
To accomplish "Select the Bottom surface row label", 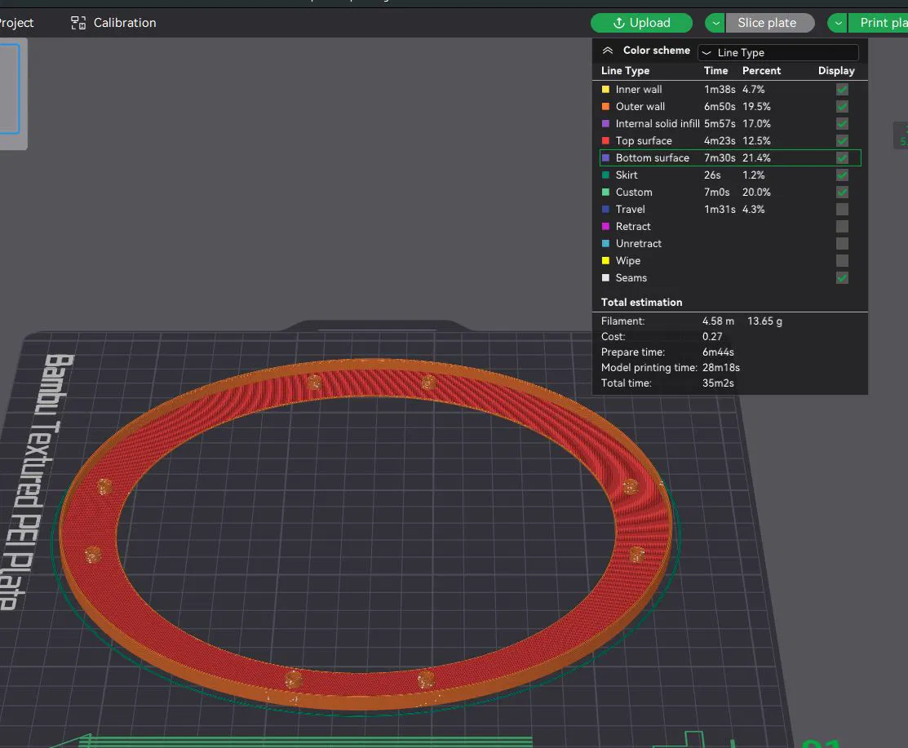I will [x=652, y=157].
